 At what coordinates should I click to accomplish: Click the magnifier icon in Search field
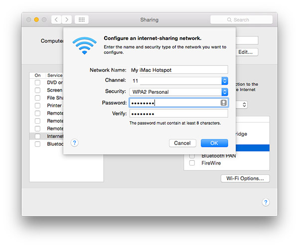[x=230, y=20]
